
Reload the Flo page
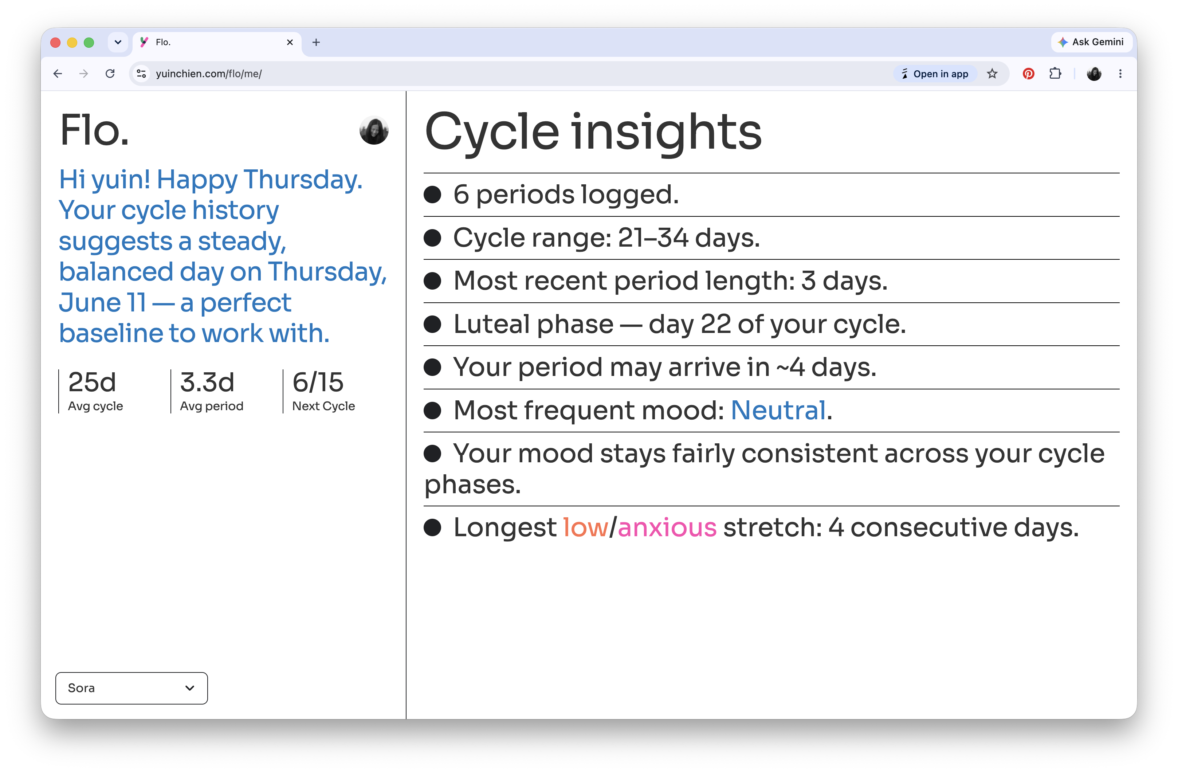pyautogui.click(x=110, y=74)
